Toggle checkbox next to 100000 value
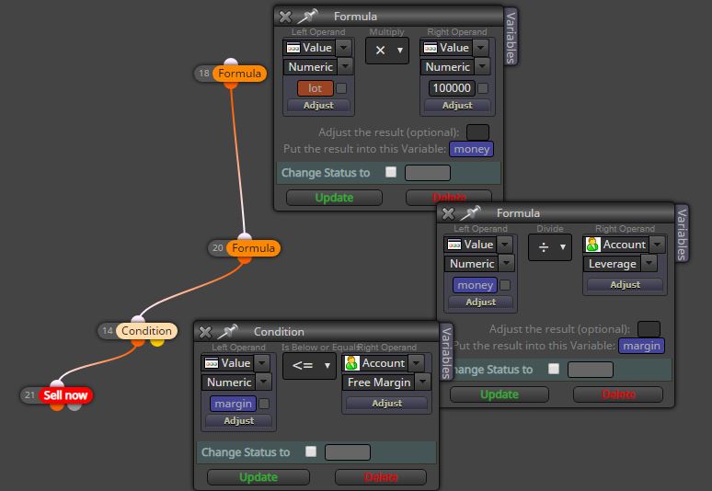Screen dimensions: 712x491 click(x=483, y=88)
